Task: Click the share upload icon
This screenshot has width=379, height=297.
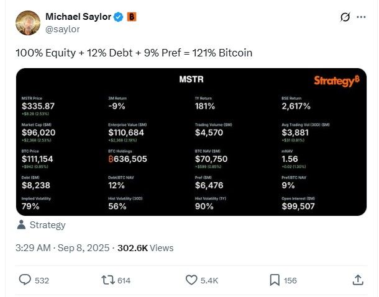Action: tap(358, 280)
